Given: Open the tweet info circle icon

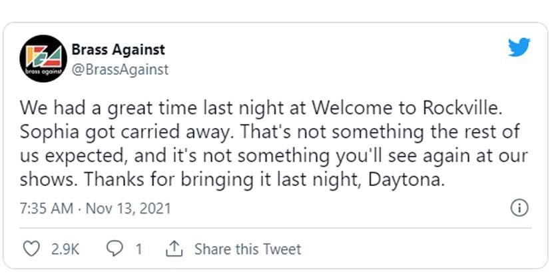Looking at the screenshot, I should coord(519,208).
